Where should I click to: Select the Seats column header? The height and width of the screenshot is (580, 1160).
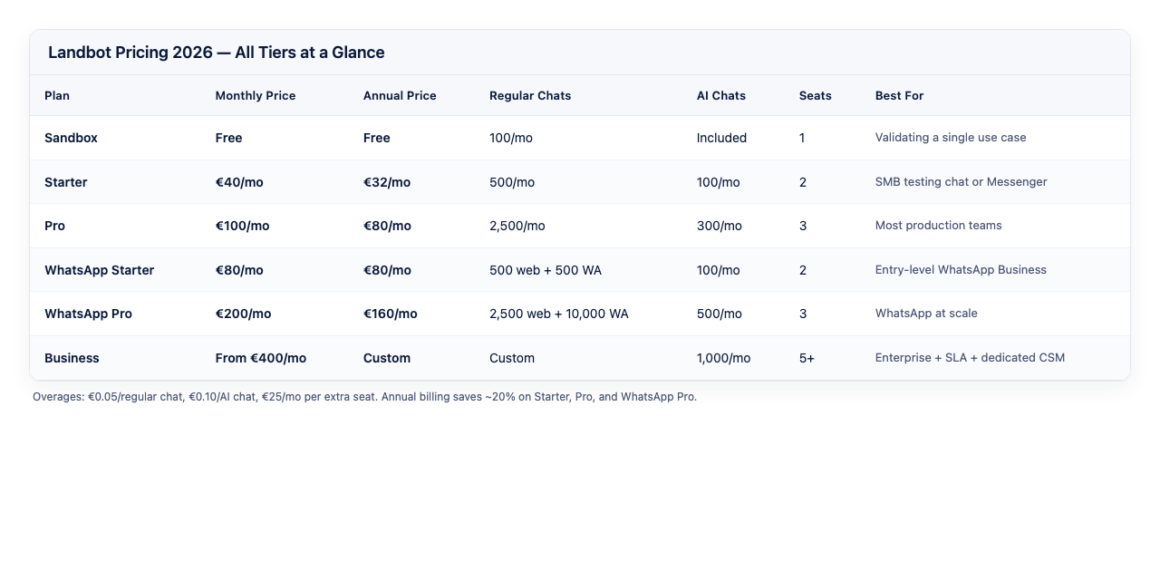click(x=816, y=95)
